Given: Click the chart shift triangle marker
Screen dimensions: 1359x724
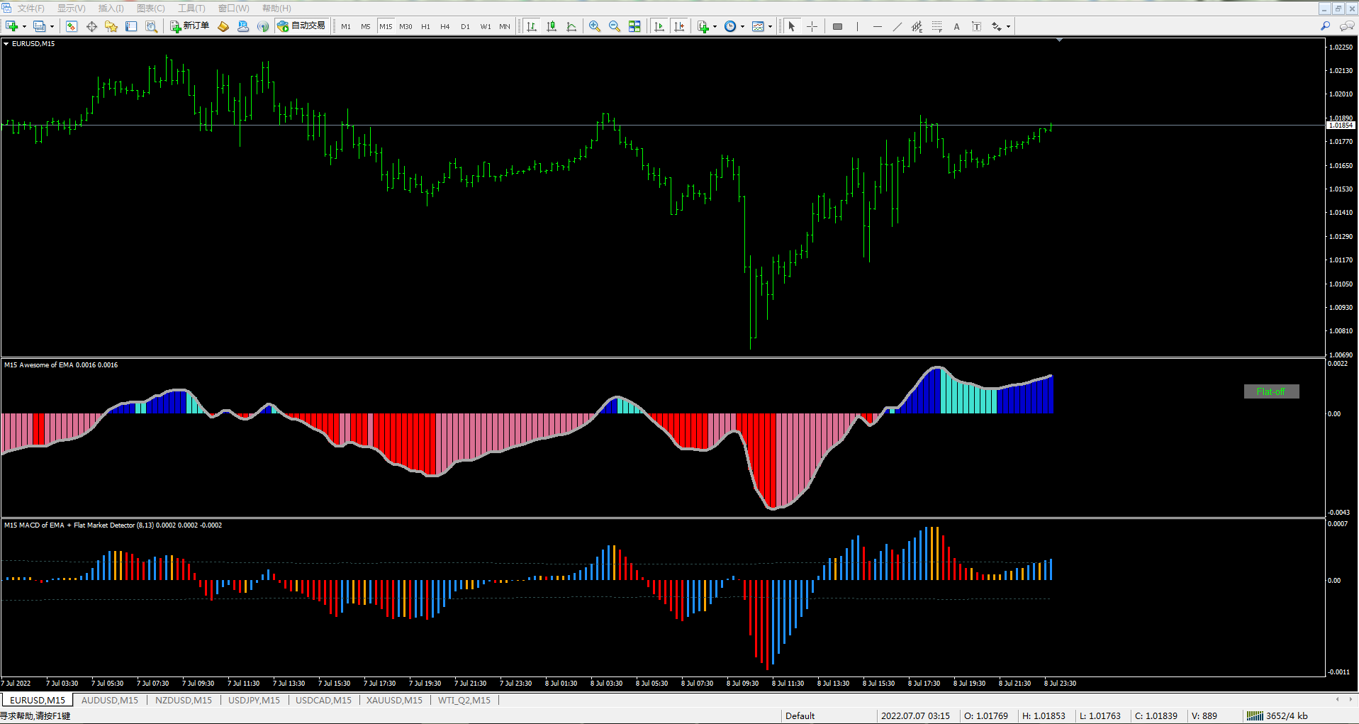Looking at the screenshot, I should (x=1059, y=40).
